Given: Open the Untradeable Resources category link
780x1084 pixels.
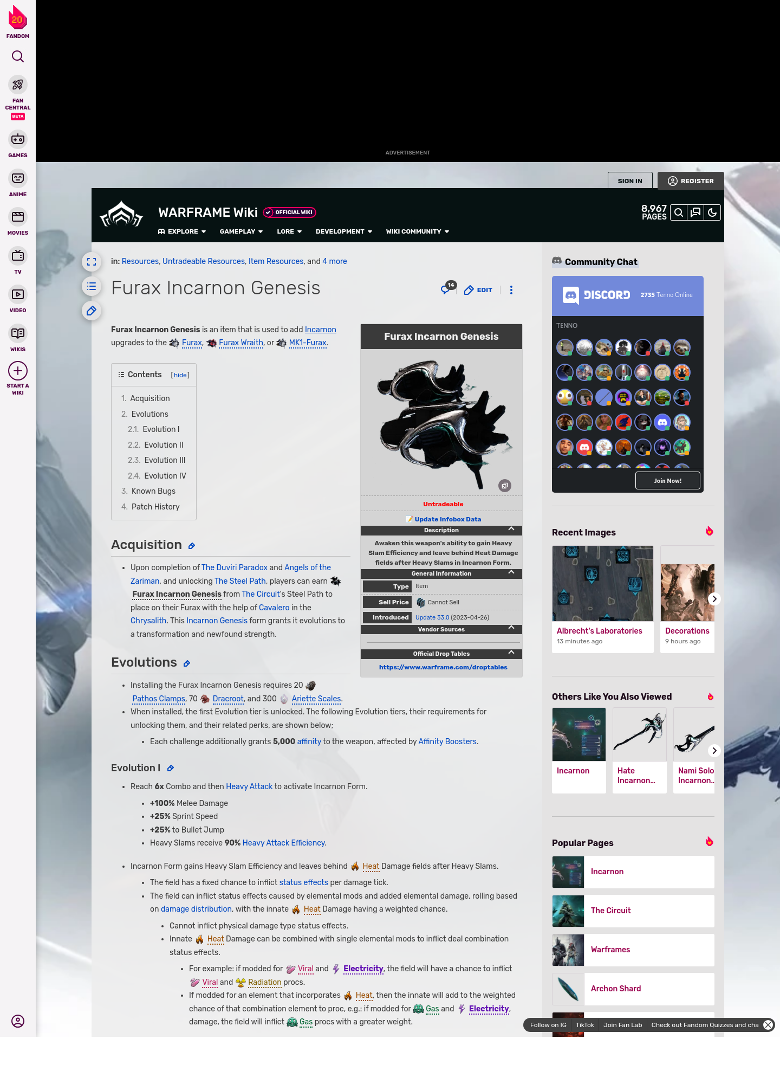Looking at the screenshot, I should tap(204, 261).
